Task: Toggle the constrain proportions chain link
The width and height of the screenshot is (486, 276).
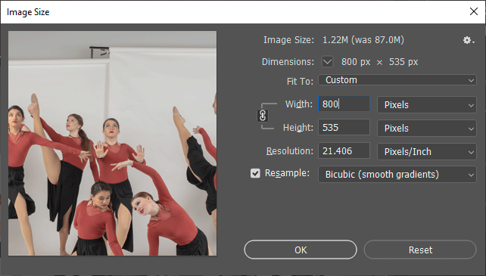Action: pos(263,116)
